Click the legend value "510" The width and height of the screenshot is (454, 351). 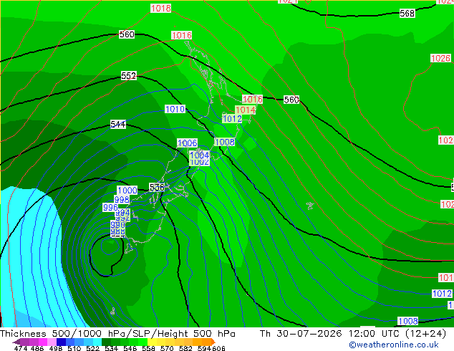pos(74,348)
